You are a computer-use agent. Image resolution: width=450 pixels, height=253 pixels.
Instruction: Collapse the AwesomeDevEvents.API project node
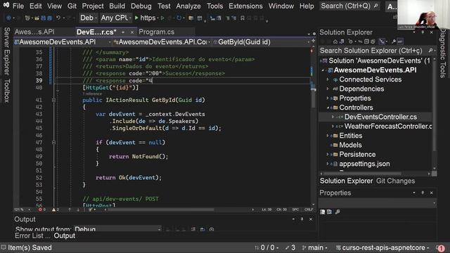click(x=323, y=70)
